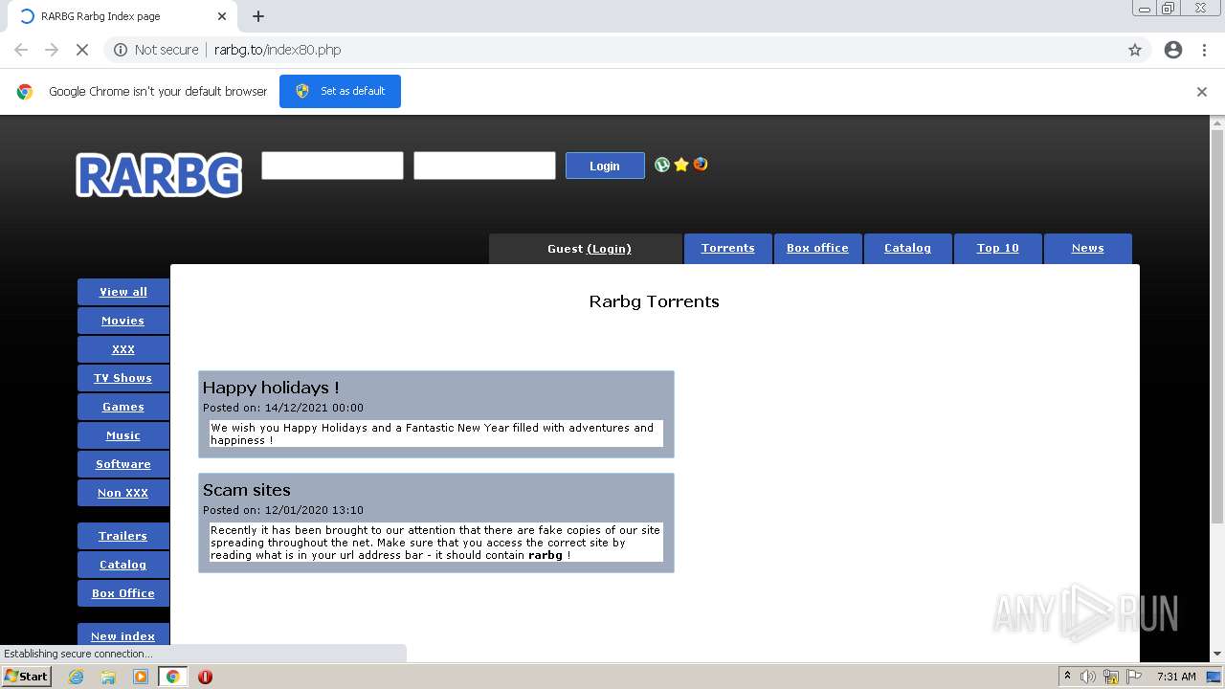Go forward to the next page
The width and height of the screenshot is (1225, 689).
(52, 50)
